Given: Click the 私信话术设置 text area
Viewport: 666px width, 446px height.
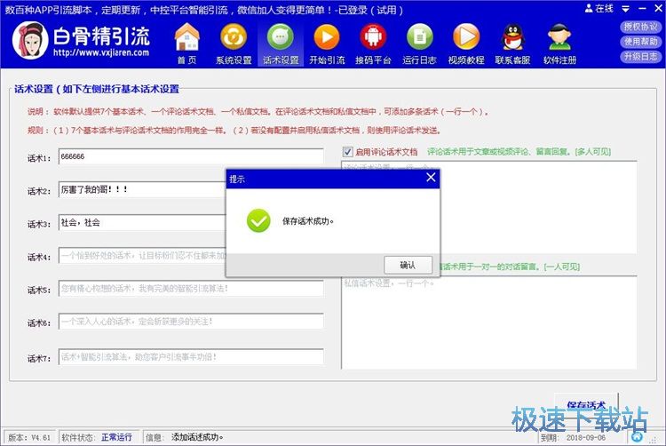Looking at the screenshot, I should click(x=489, y=323).
